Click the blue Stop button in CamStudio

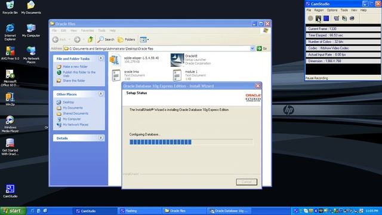326,19
